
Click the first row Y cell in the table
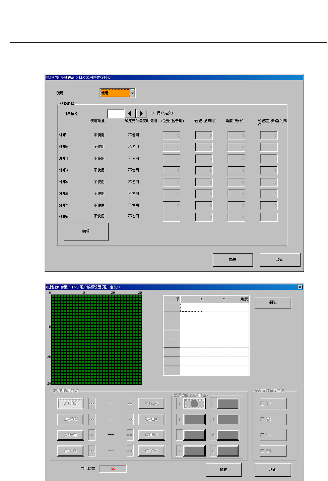click(x=214, y=307)
